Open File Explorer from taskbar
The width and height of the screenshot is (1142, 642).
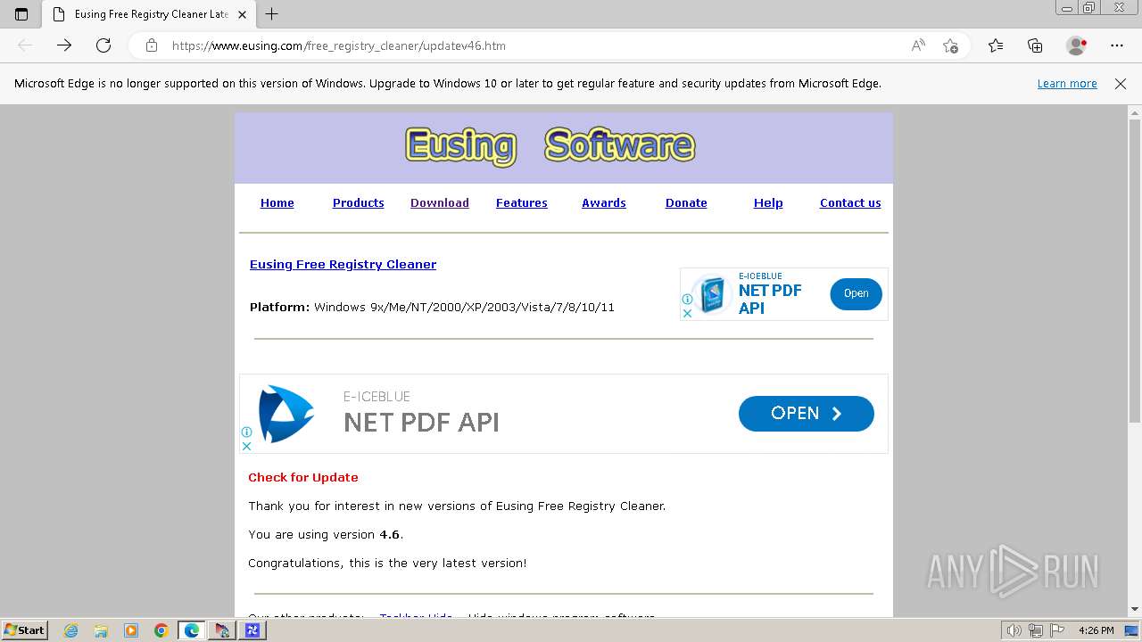(101, 630)
